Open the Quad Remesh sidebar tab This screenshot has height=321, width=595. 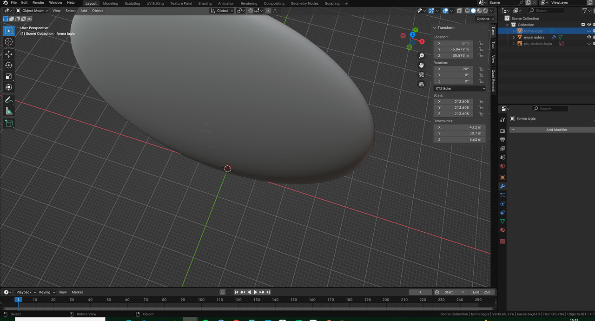click(494, 80)
